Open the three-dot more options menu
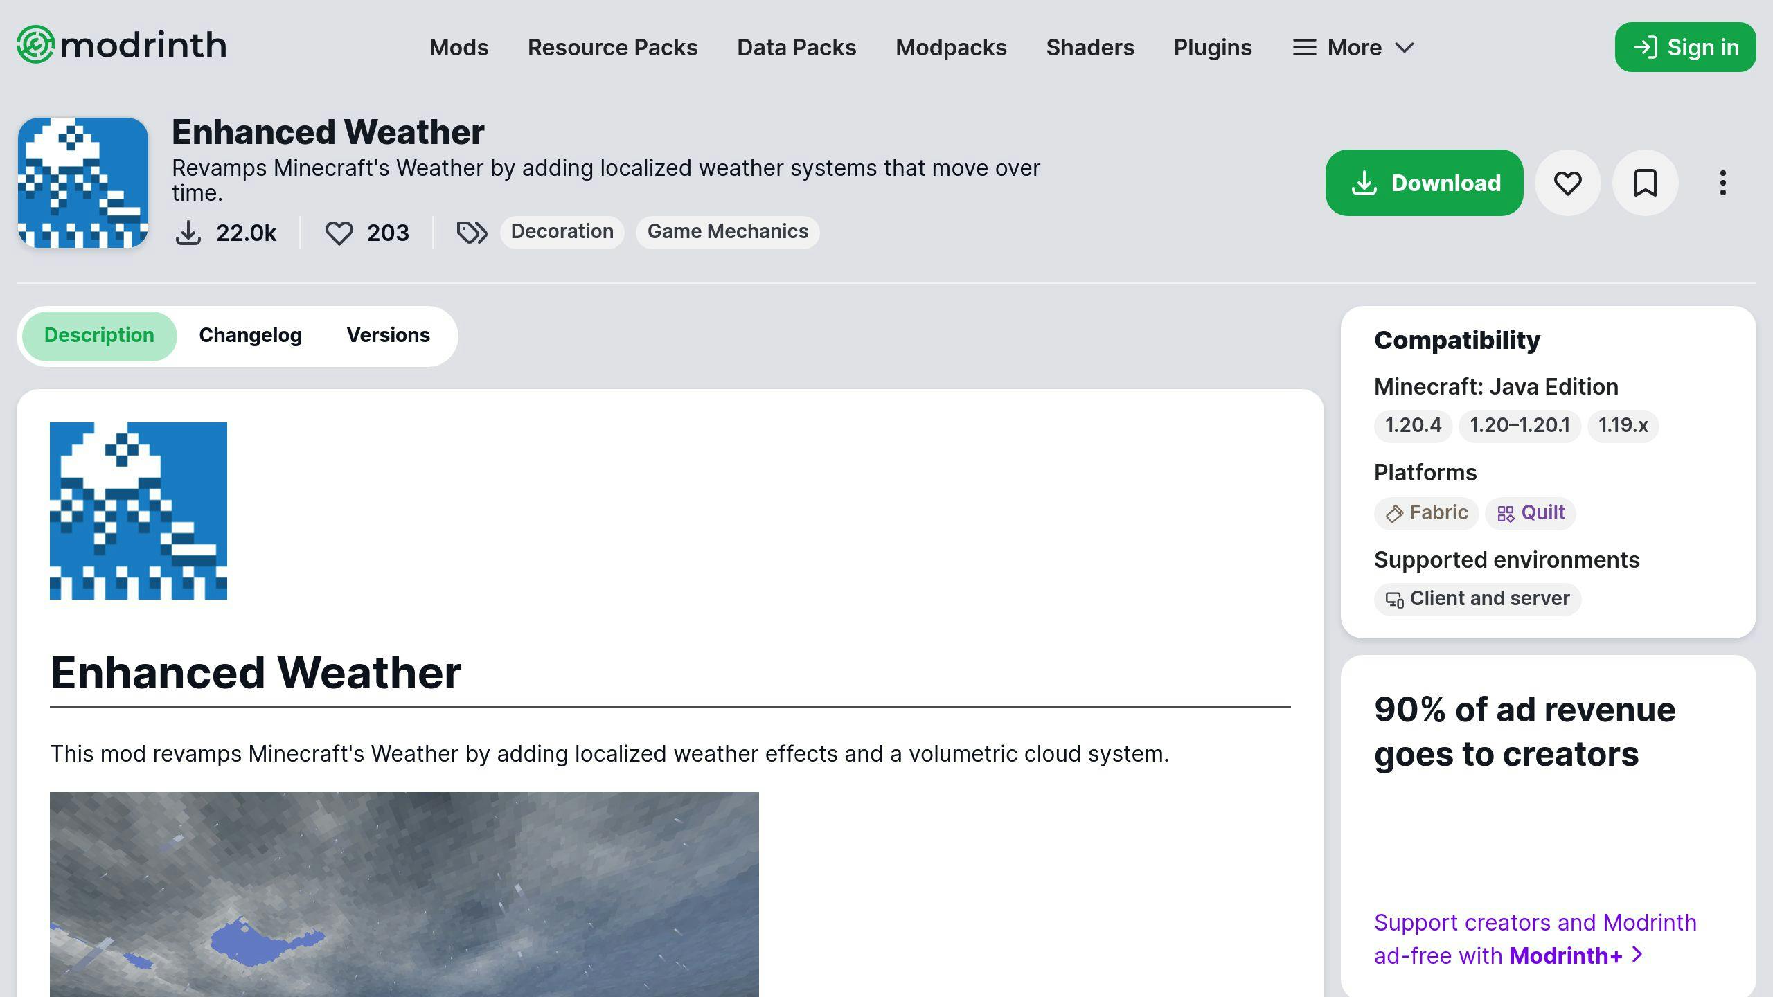 [x=1723, y=183]
